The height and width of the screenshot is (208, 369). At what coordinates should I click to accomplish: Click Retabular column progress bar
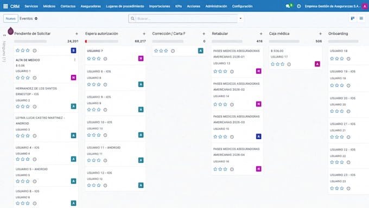tap(227, 41)
